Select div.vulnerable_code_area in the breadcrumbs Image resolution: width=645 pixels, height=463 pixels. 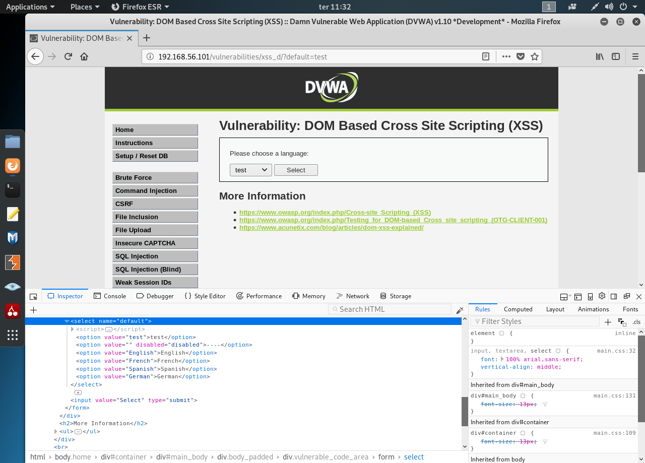[326, 457]
